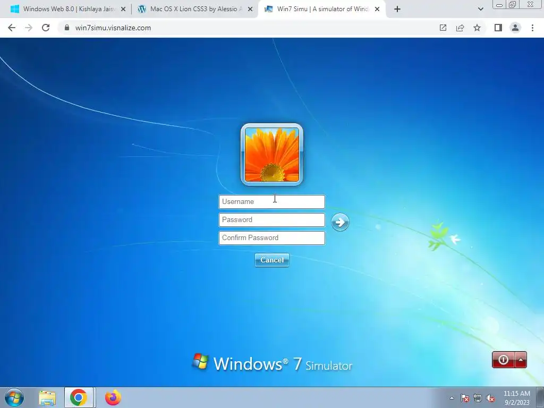Show hidden system tray icons

pyautogui.click(x=452, y=398)
